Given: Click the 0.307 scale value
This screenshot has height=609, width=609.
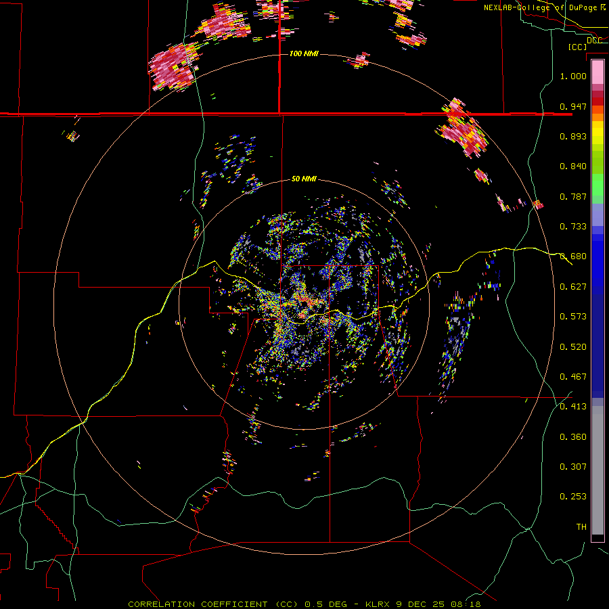Looking at the screenshot, I should pyautogui.click(x=573, y=467).
